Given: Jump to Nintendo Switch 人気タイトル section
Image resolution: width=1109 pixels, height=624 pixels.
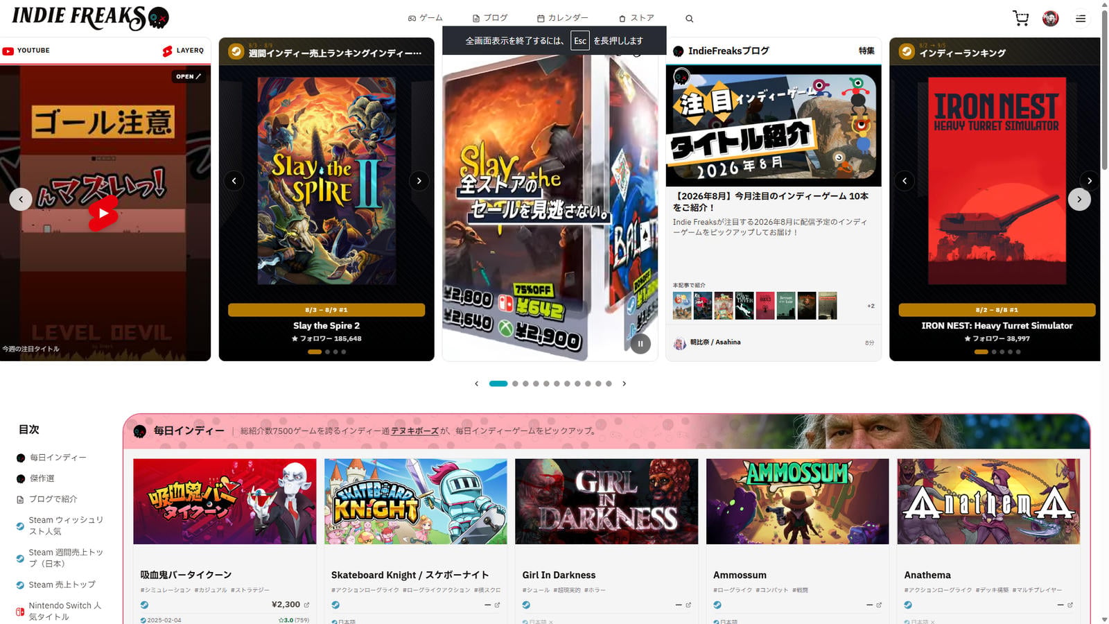Looking at the screenshot, I should coord(60,611).
